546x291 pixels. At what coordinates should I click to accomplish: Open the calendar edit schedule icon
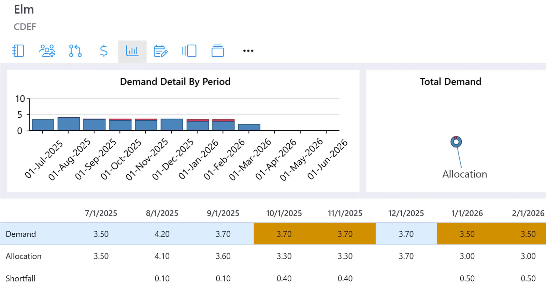pos(160,51)
